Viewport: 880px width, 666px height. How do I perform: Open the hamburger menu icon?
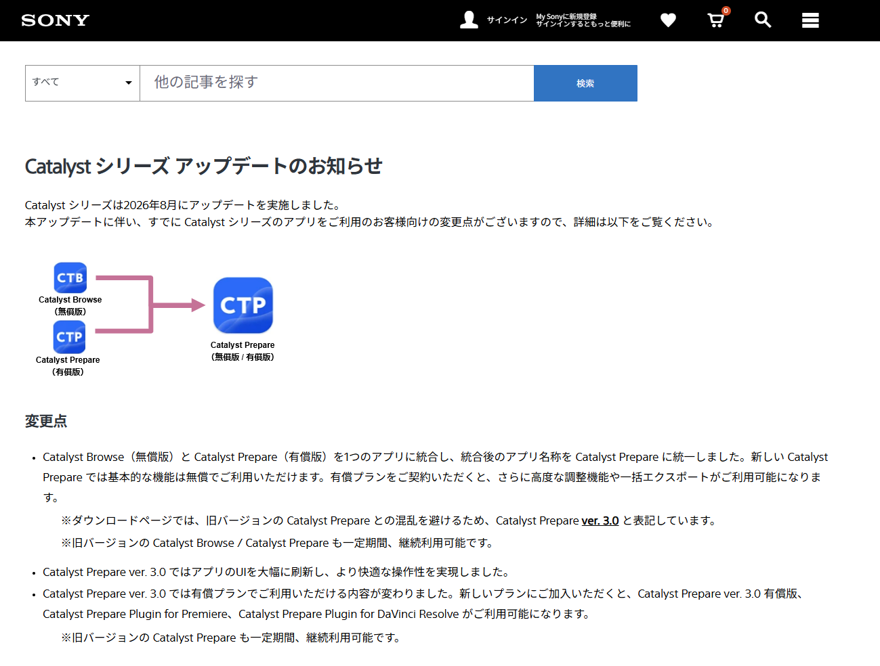[810, 20]
